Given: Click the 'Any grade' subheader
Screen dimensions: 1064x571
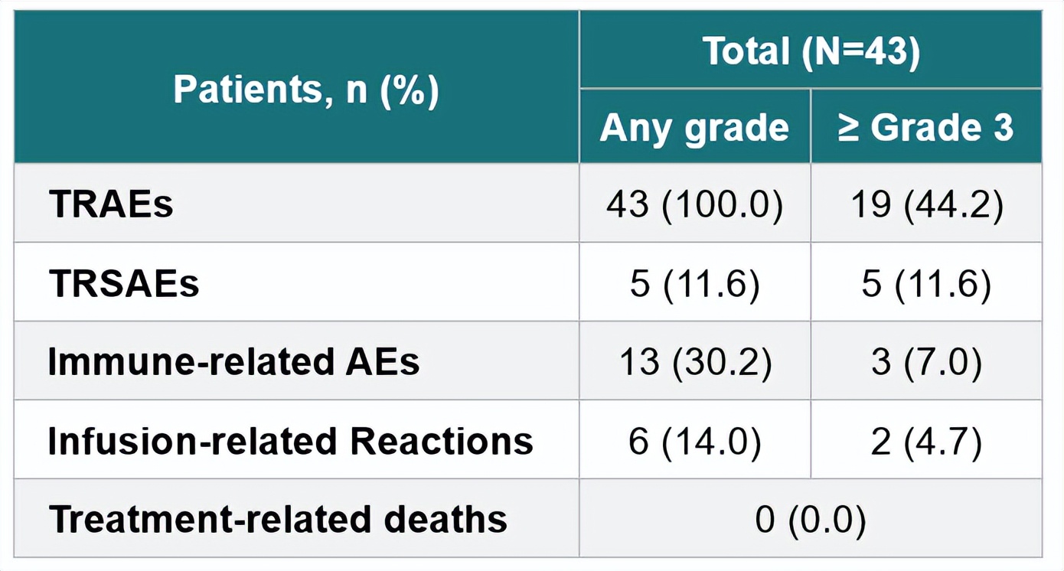Looking at the screenshot, I should [x=694, y=128].
